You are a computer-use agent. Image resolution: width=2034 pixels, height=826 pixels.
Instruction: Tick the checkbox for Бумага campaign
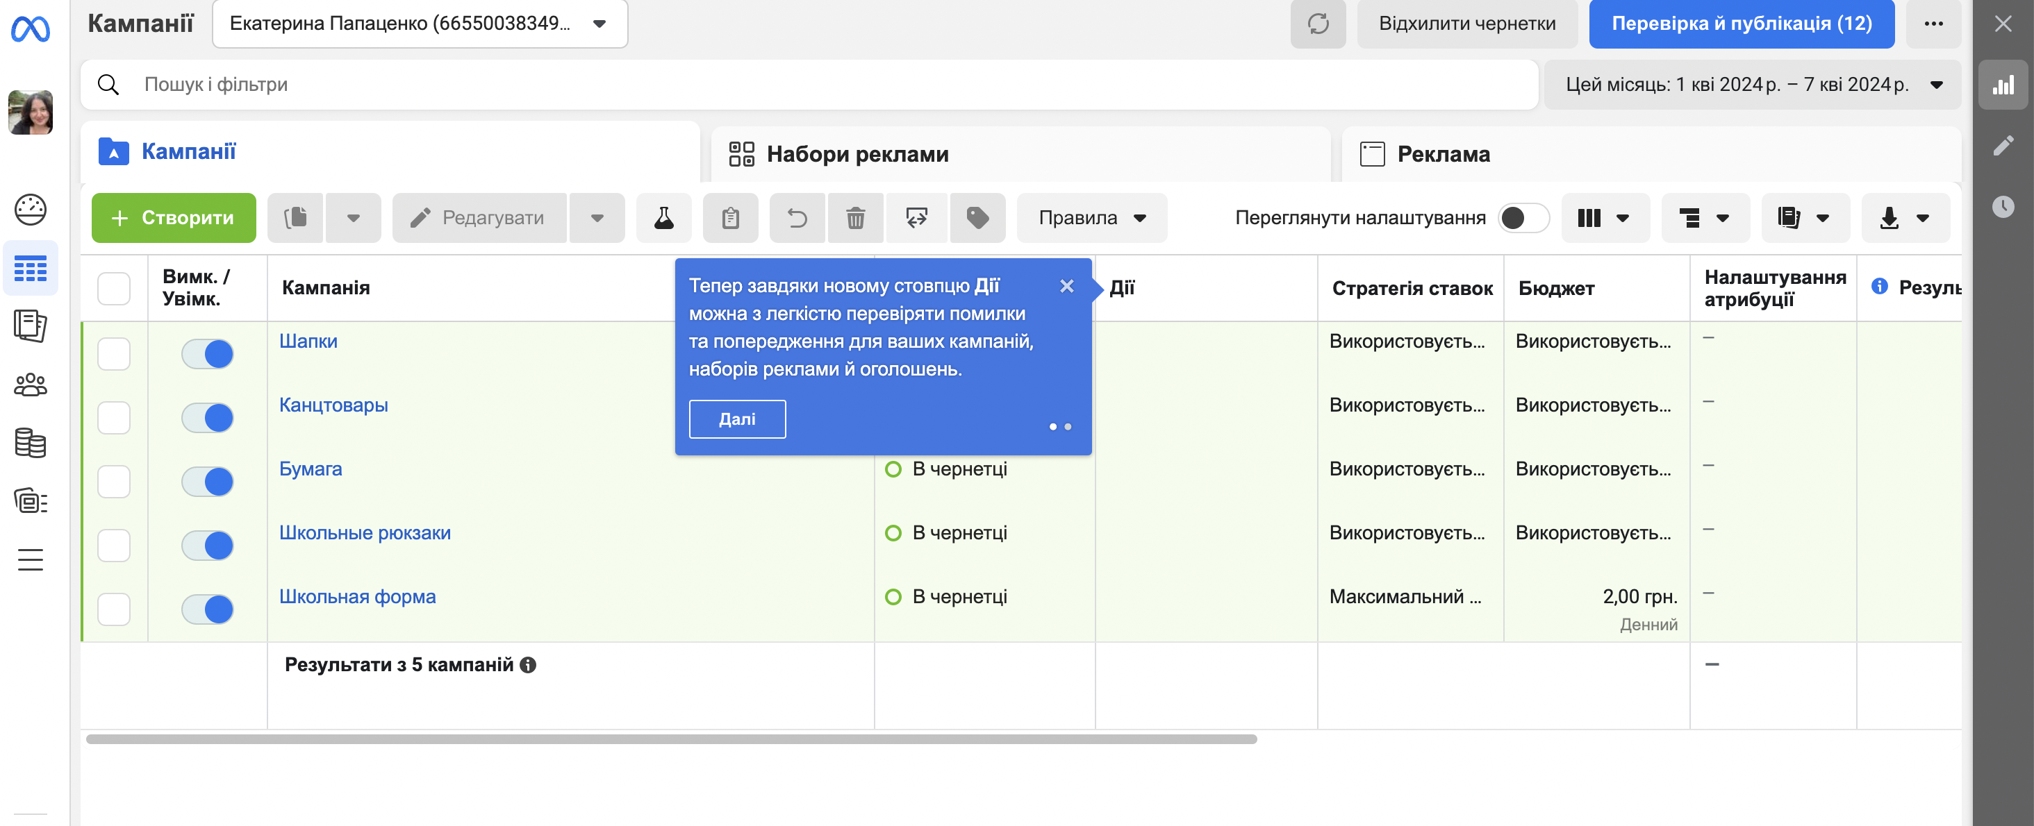(x=114, y=482)
